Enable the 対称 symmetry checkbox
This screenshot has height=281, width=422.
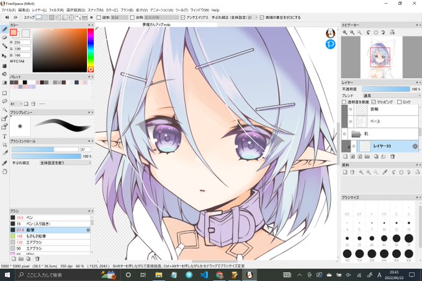(x=132, y=17)
